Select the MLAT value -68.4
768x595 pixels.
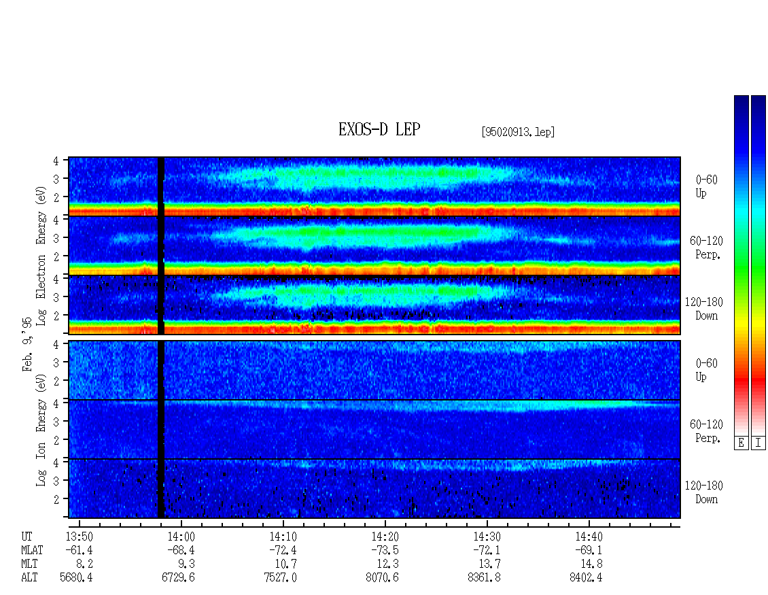181,550
